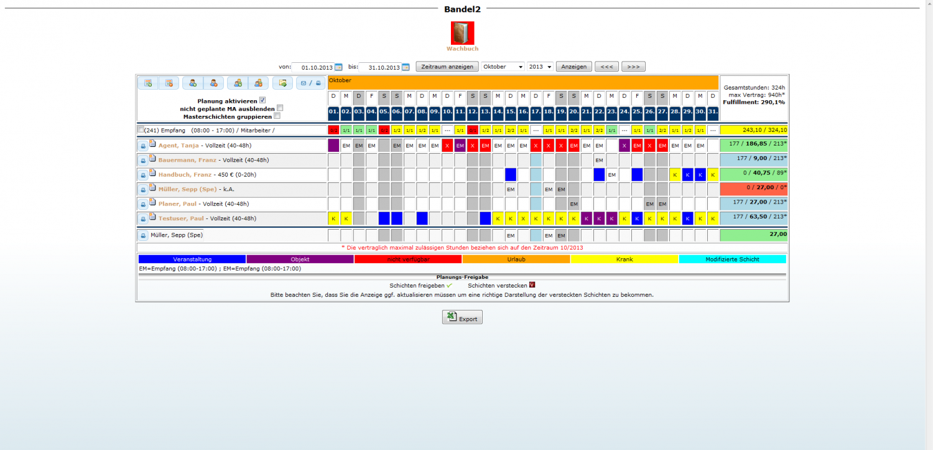The width and height of the screenshot is (933, 450).
Task: Open the calendar picker for the bis date
Action: click(406, 67)
